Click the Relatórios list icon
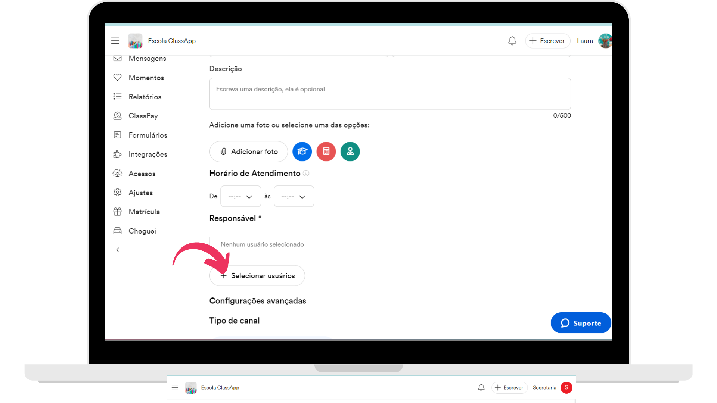Image resolution: width=717 pixels, height=403 pixels. 118,97
